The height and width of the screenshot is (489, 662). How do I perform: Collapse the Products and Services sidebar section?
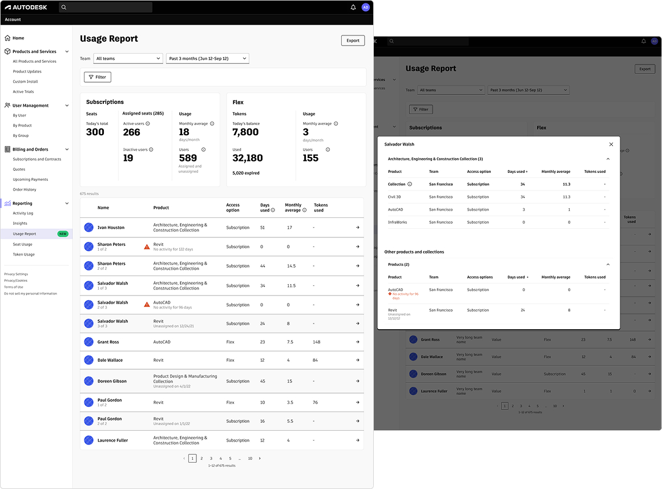(x=67, y=51)
